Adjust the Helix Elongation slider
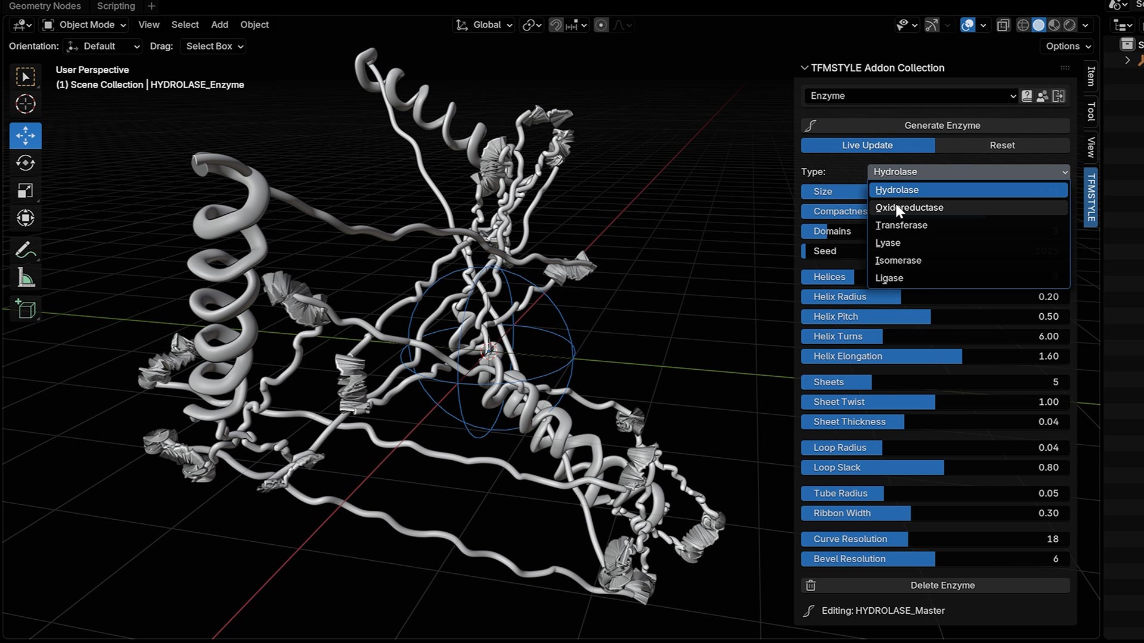The image size is (1144, 643). (935, 356)
